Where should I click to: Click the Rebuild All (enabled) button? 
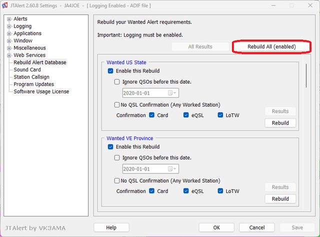[x=271, y=46]
